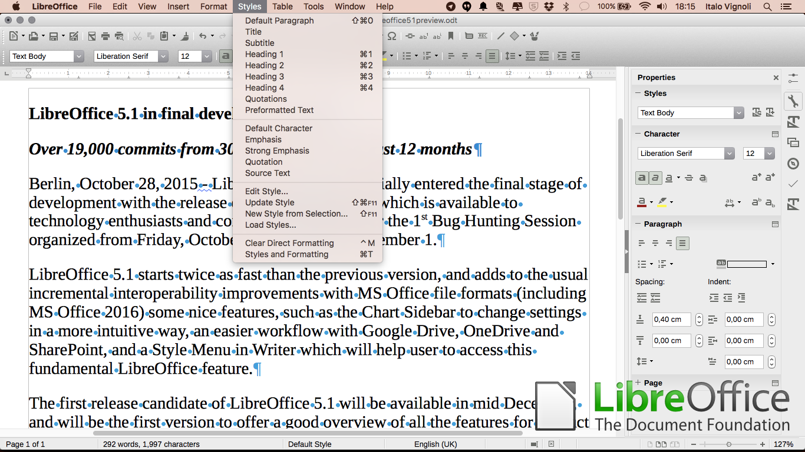805x452 pixels.
Task: Click New Style icon in sidebar Styles section
Action: tap(770, 112)
